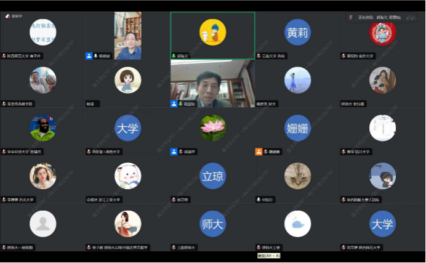Click the recording status indicator at top left
The image size is (426, 263).
click(14, 17)
